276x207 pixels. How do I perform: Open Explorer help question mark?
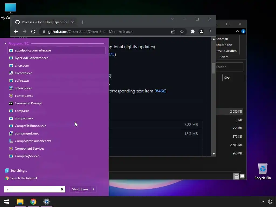point(243,31)
